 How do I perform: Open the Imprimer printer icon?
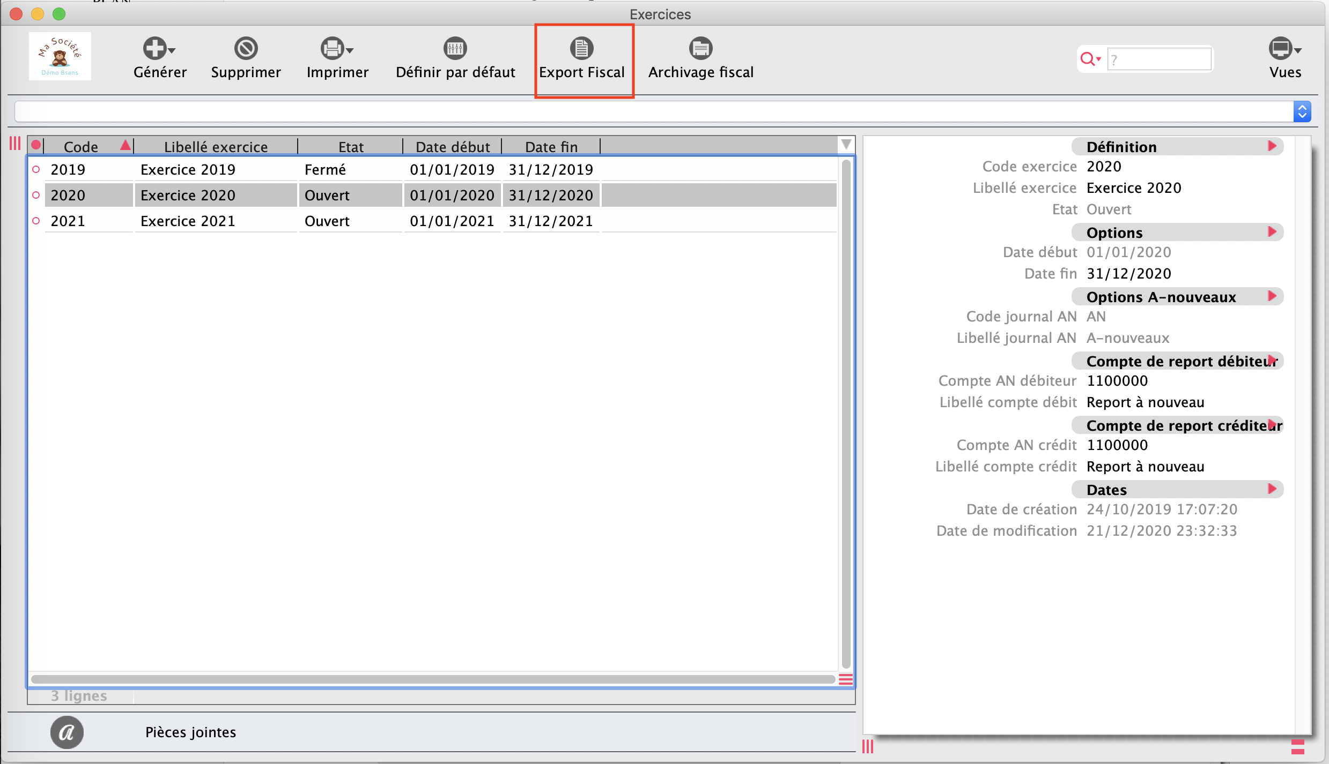[332, 48]
